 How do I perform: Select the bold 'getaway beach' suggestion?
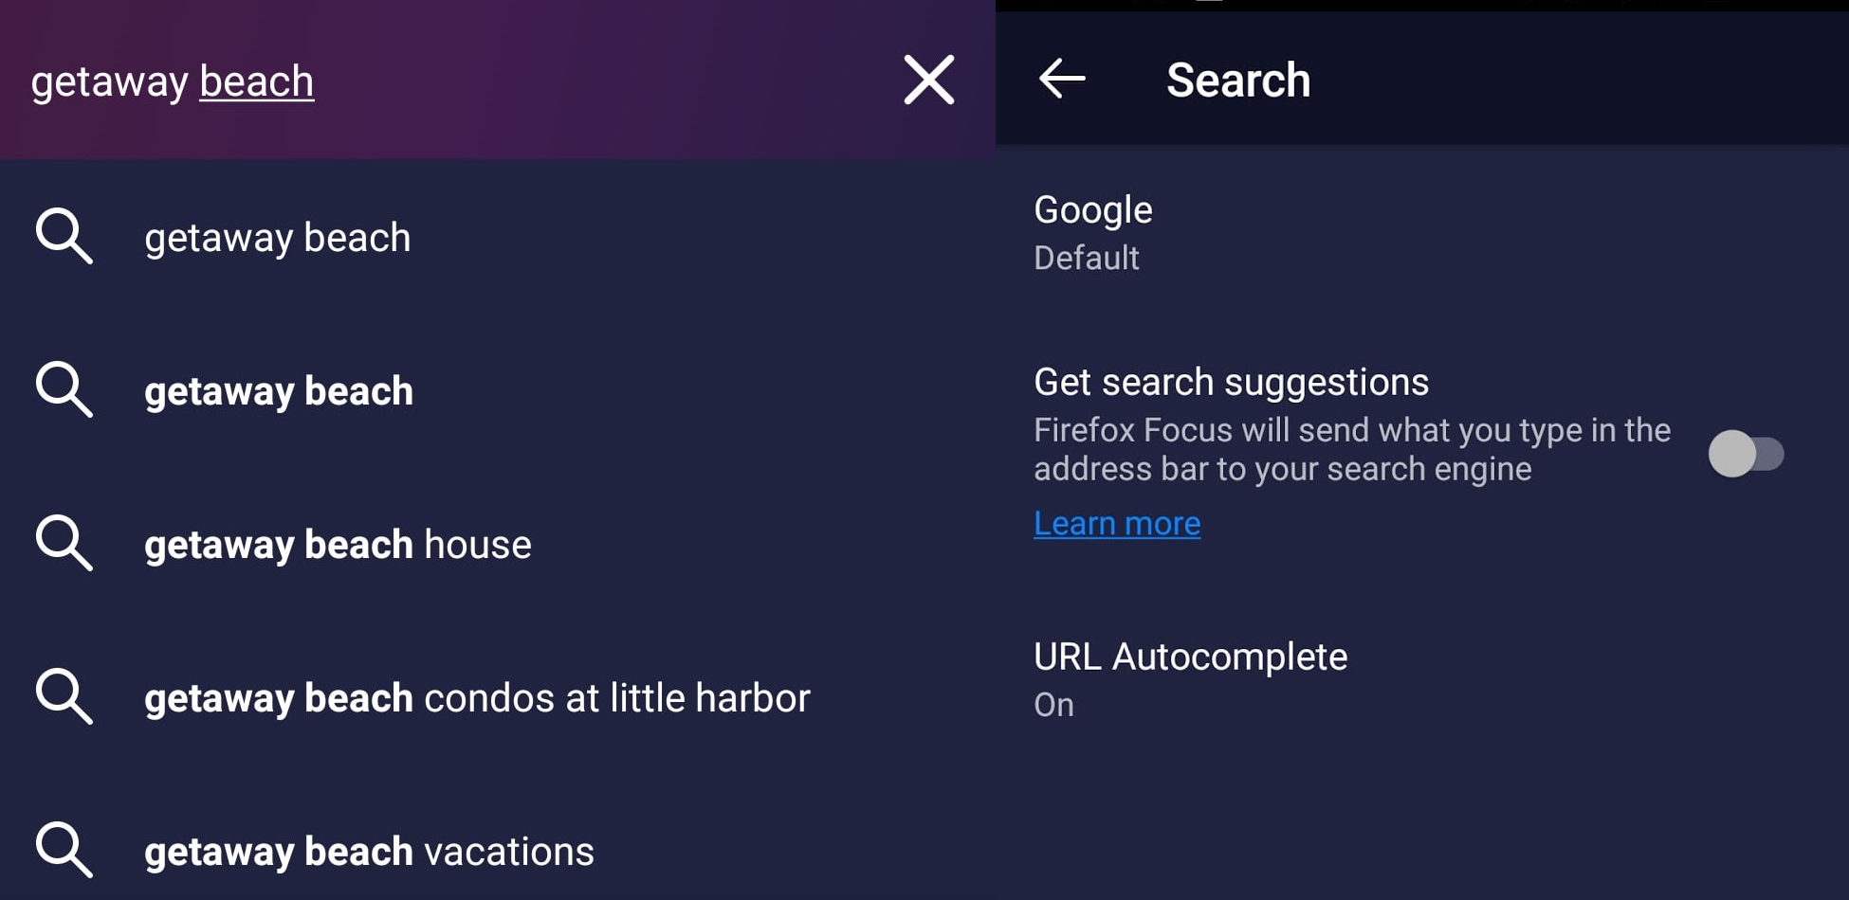498,390
